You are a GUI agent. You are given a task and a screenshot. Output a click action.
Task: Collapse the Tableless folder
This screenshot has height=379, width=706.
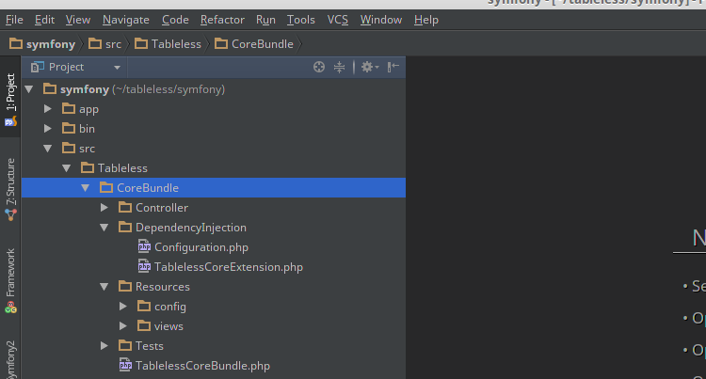click(x=67, y=168)
